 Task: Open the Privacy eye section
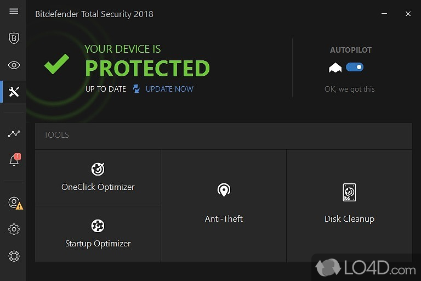click(x=14, y=65)
